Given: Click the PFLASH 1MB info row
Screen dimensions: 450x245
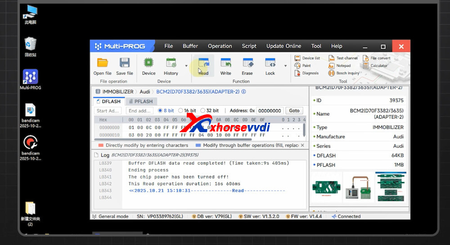Looking at the screenshot, I should click(x=359, y=165).
